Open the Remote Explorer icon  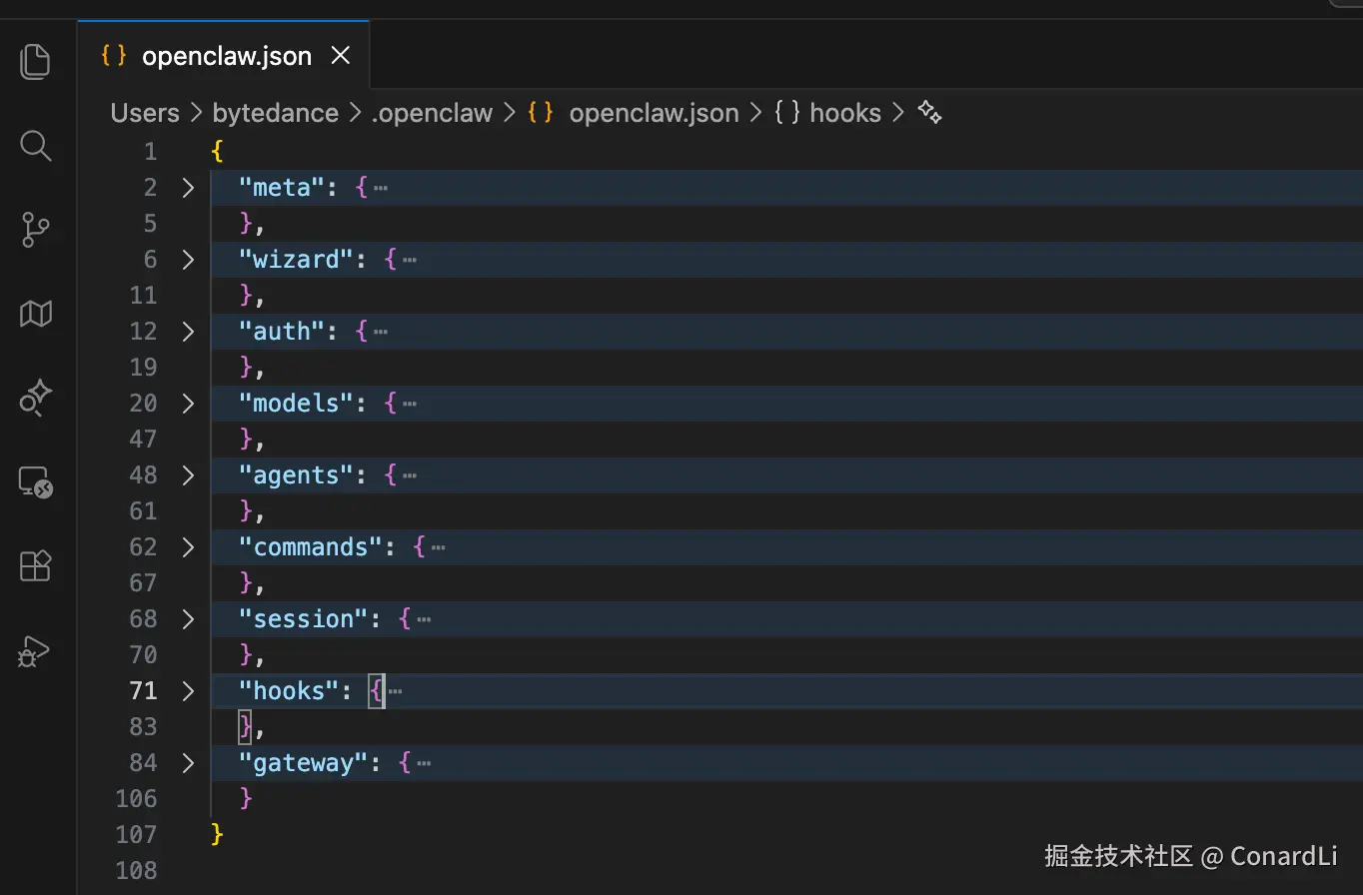[35, 482]
